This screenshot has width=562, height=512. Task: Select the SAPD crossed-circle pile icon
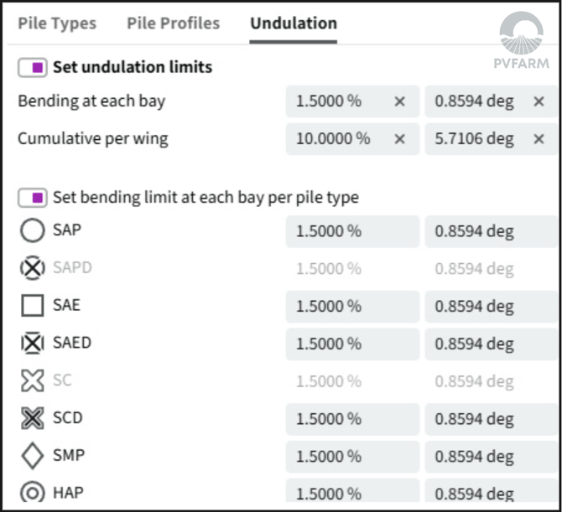click(x=32, y=268)
